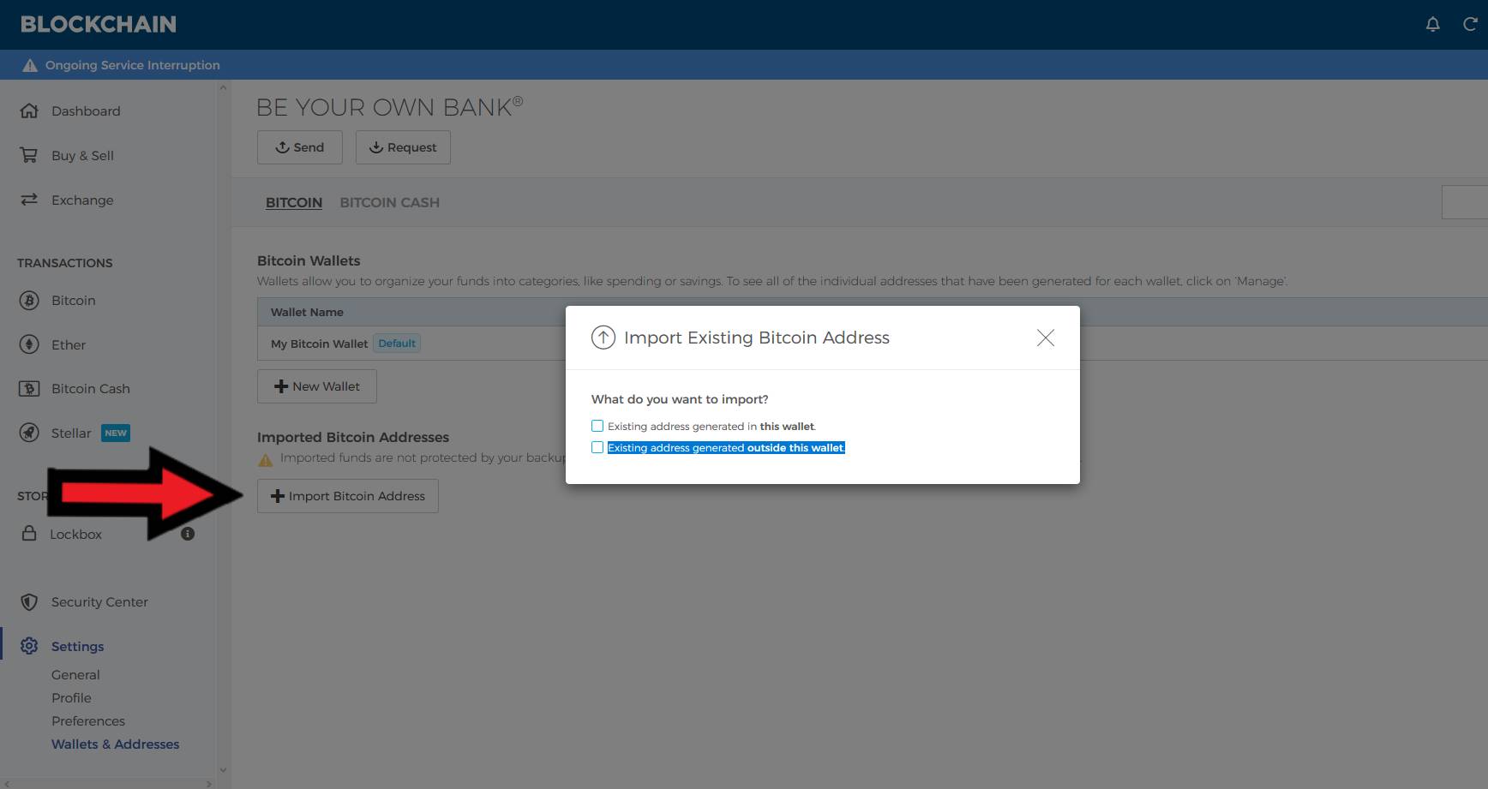
Task: Open Wallets & Addresses settings
Action: (116, 744)
